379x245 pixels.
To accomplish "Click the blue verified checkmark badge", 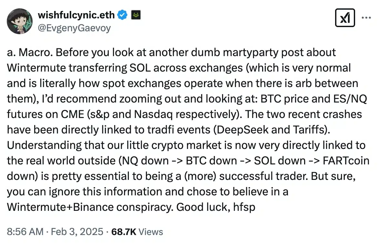I will click(x=122, y=15).
